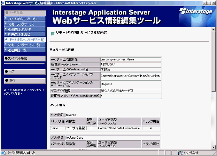Click the Internet Explorer title bar icon
The width and height of the screenshot is (217, 156).
click(x=3, y=3)
